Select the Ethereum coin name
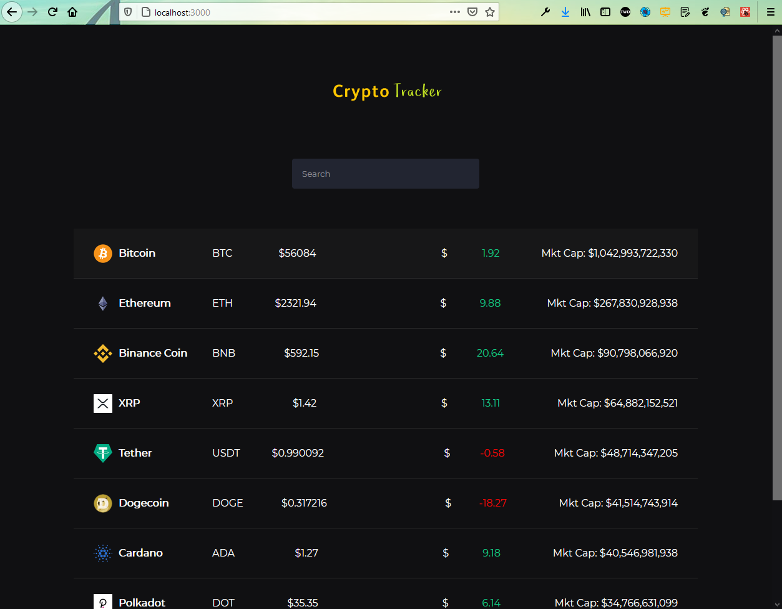This screenshot has height=609, width=782. (145, 303)
